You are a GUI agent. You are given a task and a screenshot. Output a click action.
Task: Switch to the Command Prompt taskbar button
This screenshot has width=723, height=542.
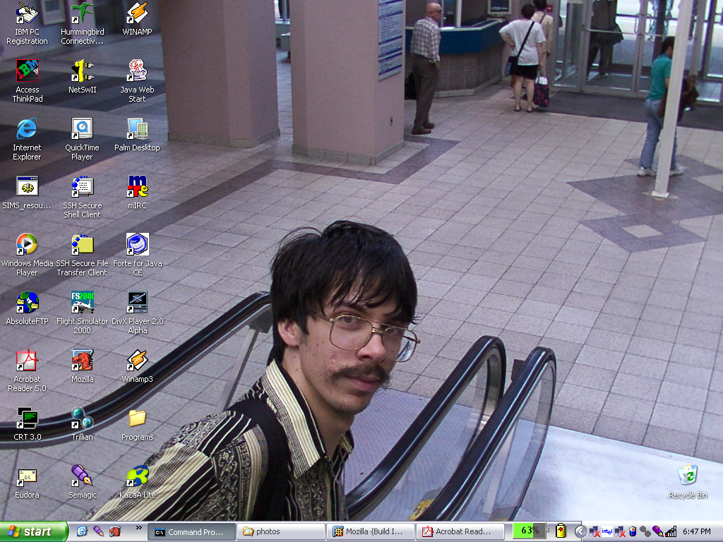click(x=191, y=531)
